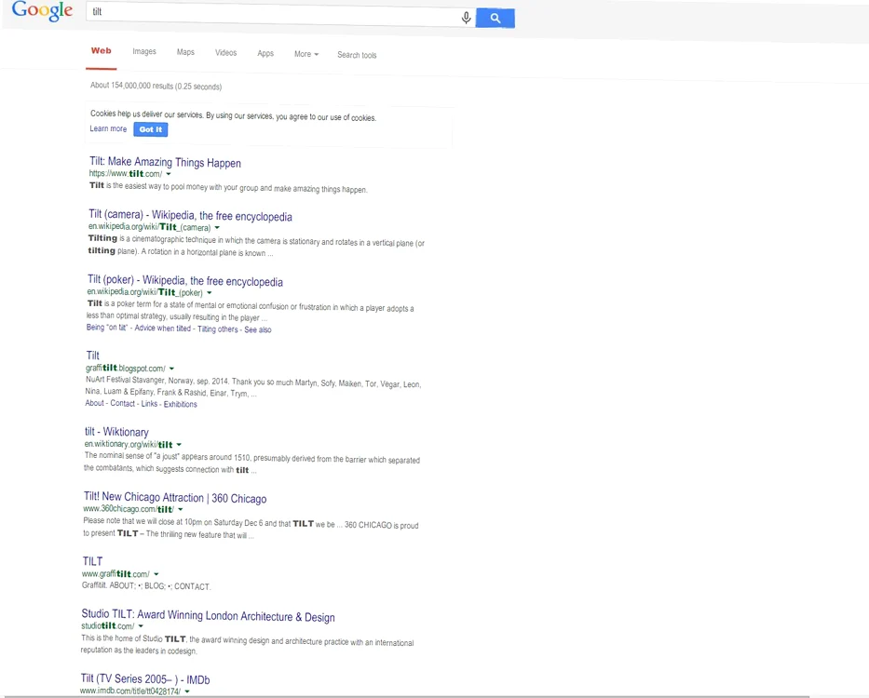Open Search tools
This screenshot has height=698, width=869.
(357, 55)
